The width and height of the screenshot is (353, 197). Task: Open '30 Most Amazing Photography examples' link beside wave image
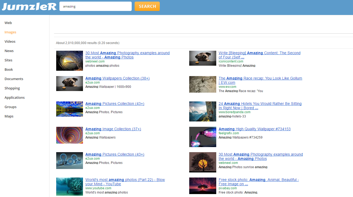point(127,55)
